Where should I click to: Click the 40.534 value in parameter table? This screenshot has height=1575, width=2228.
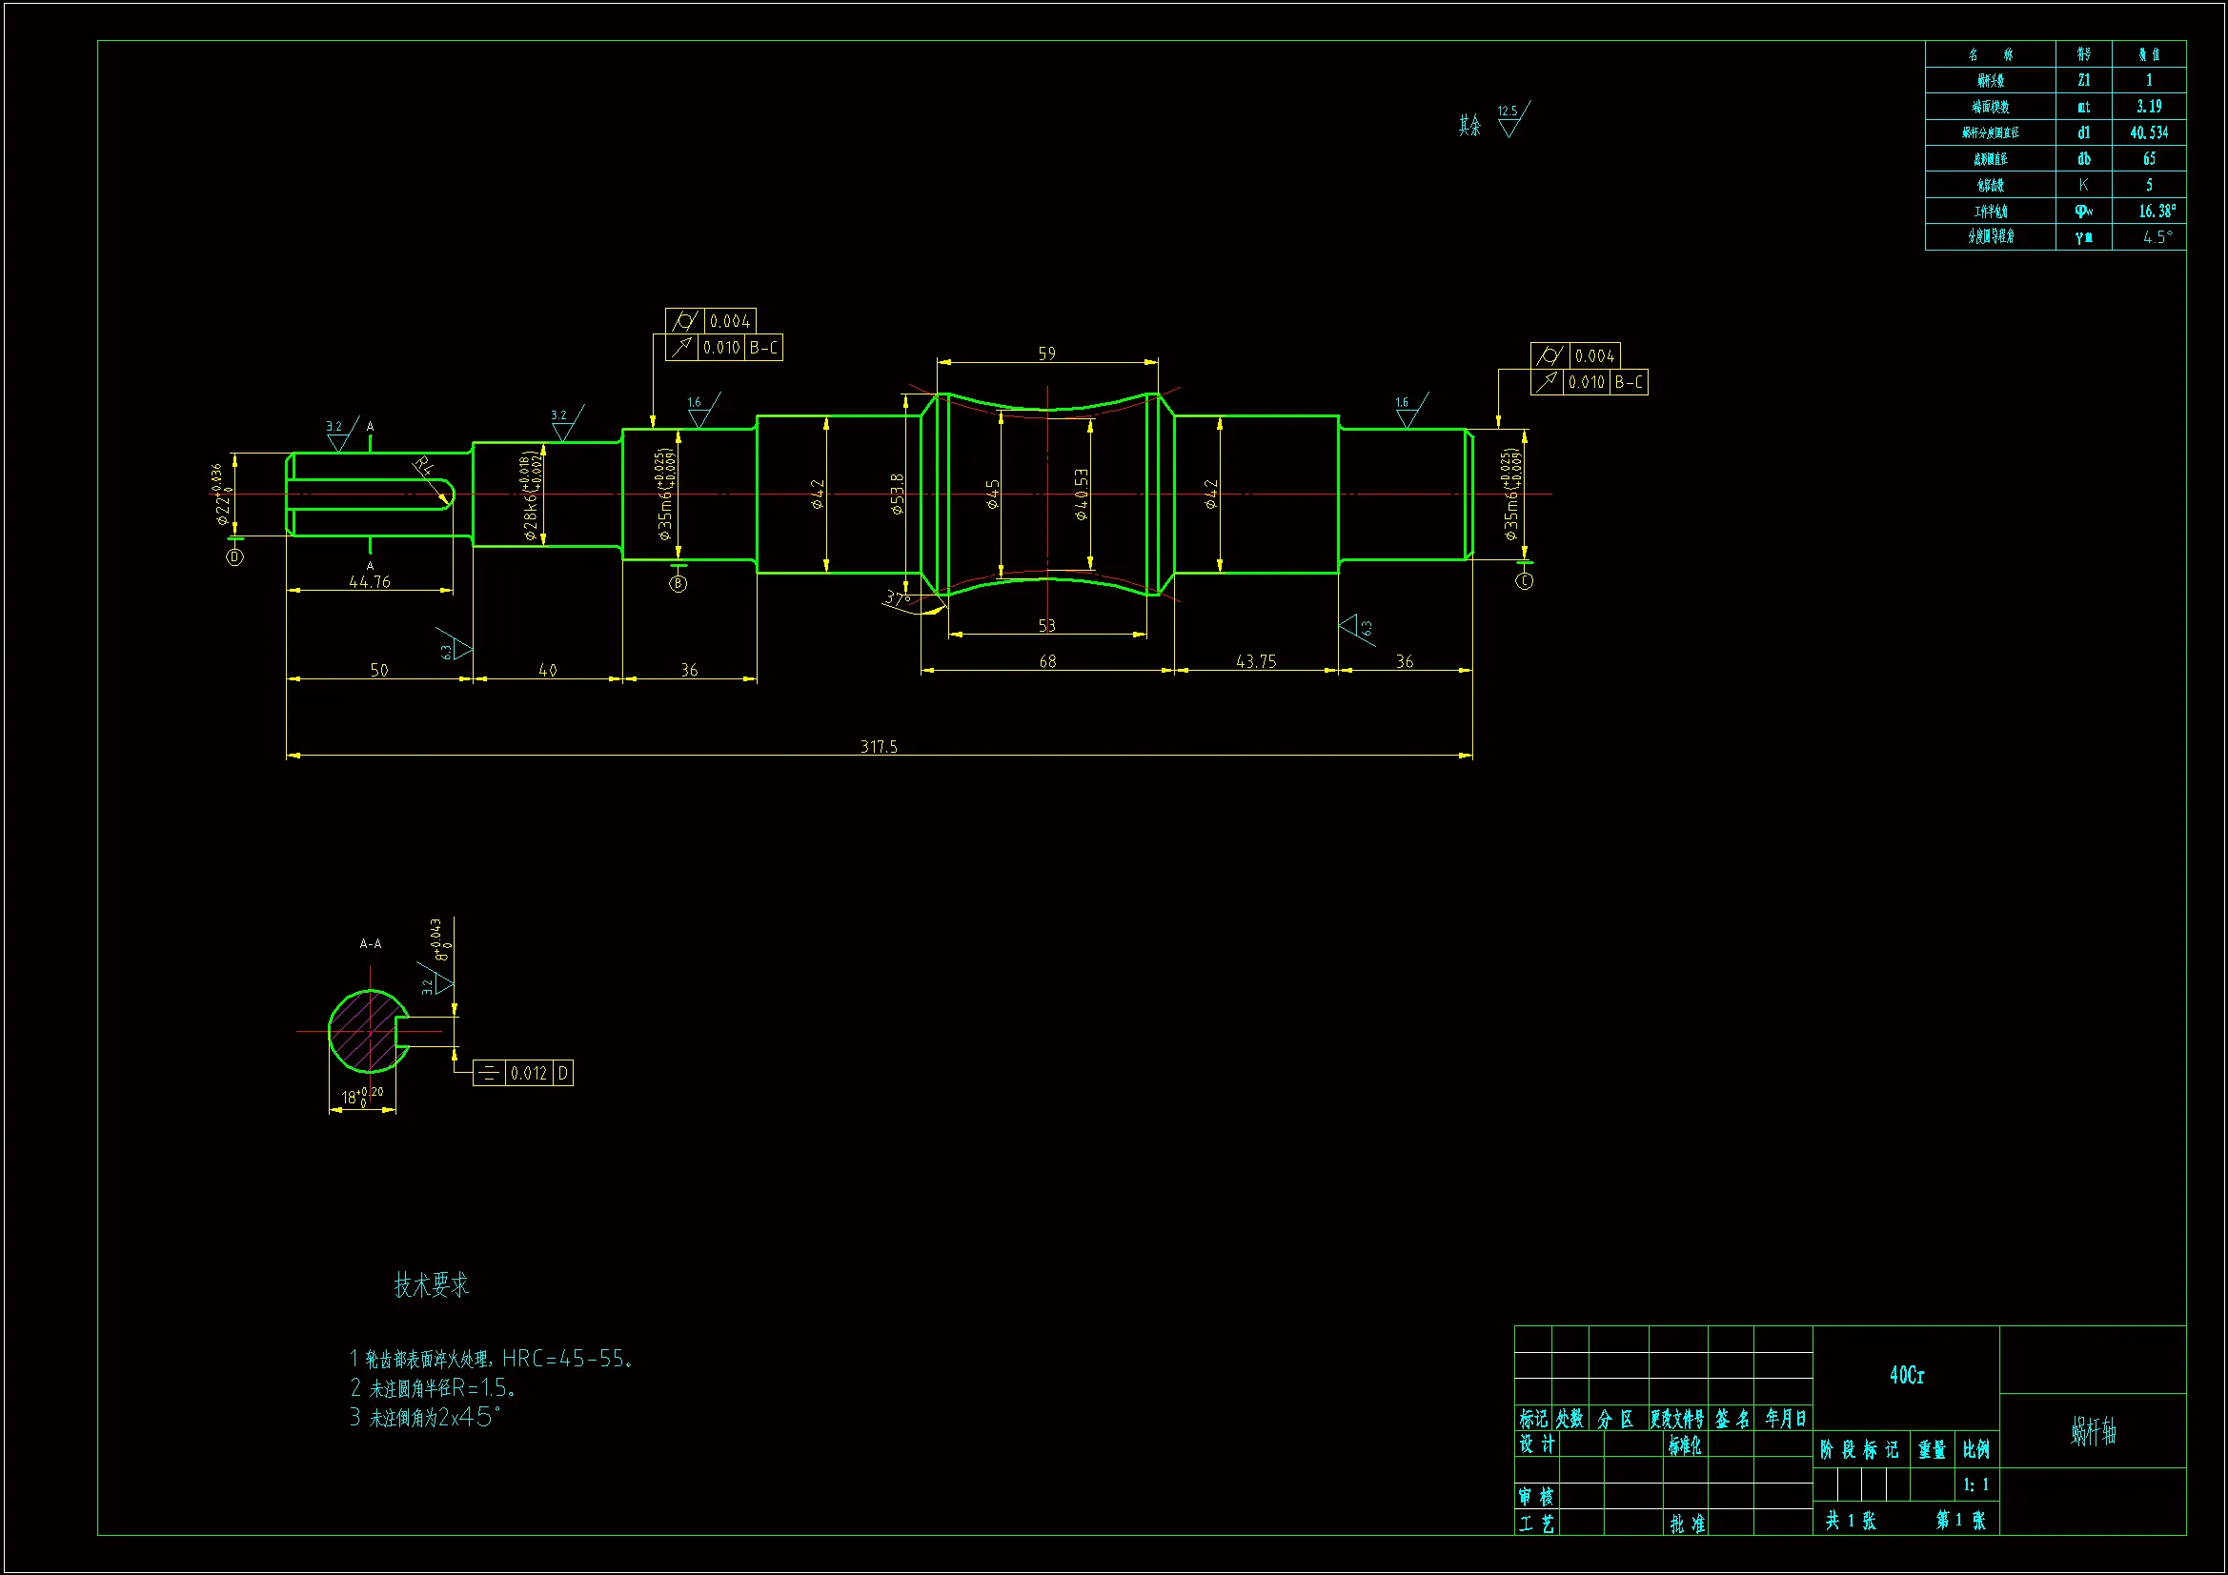pos(2148,132)
